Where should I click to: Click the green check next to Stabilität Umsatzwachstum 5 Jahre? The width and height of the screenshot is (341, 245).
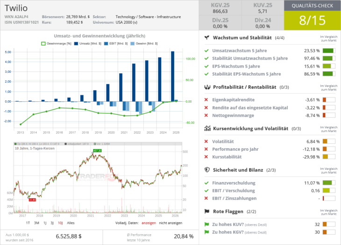pos(206,58)
